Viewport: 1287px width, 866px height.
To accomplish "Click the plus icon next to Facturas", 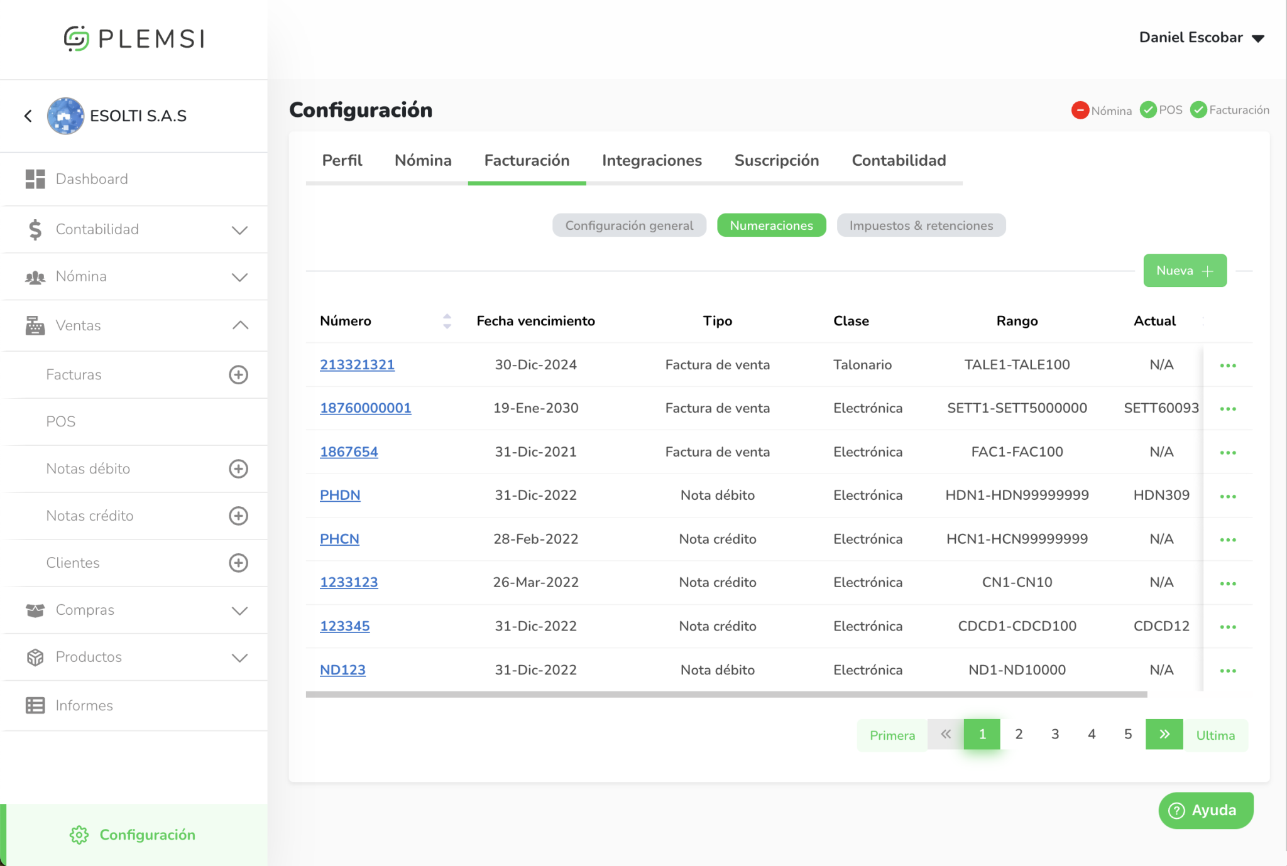I will pyautogui.click(x=238, y=375).
